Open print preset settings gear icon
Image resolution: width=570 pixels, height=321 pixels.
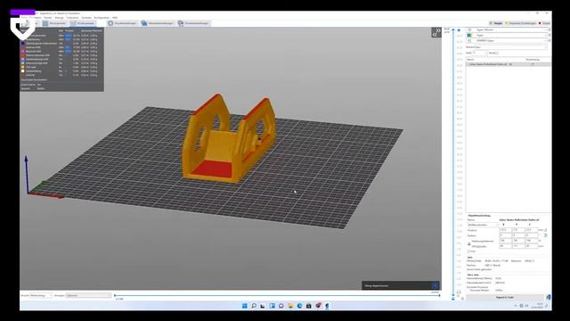(x=550, y=29)
